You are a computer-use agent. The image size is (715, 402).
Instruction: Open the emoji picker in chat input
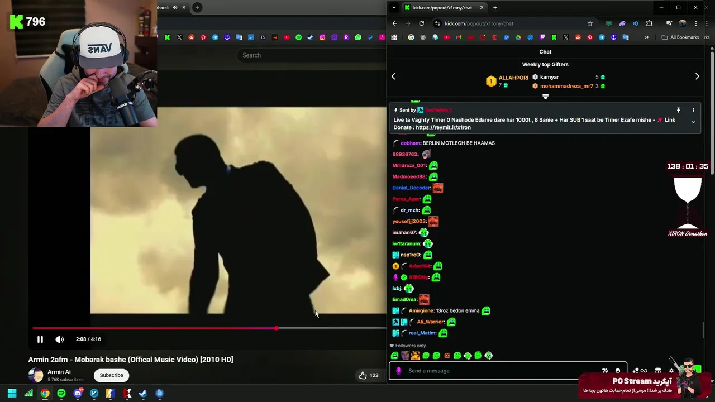pos(617,371)
